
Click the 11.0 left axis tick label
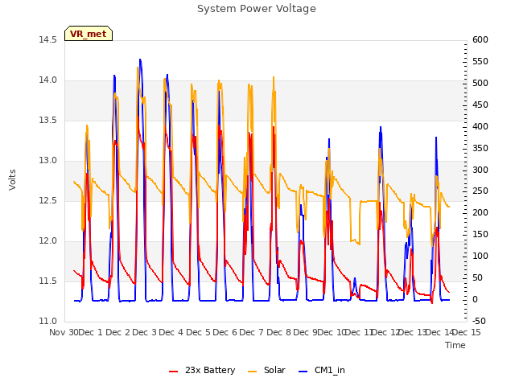coord(47,321)
